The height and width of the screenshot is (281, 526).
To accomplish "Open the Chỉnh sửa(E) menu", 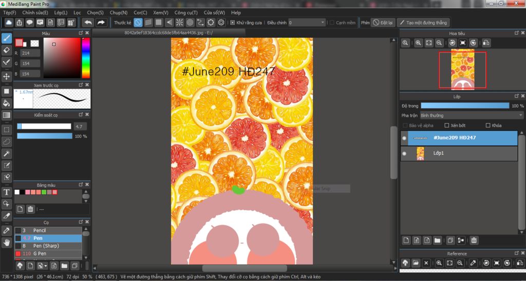I will (x=35, y=12).
